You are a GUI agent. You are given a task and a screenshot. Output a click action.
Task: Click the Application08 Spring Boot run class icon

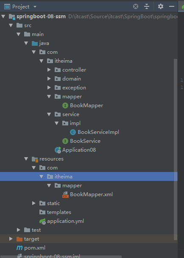pyautogui.click(x=58, y=150)
